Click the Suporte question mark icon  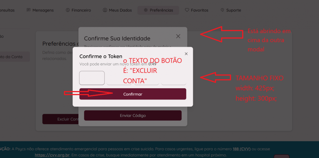point(222,10)
